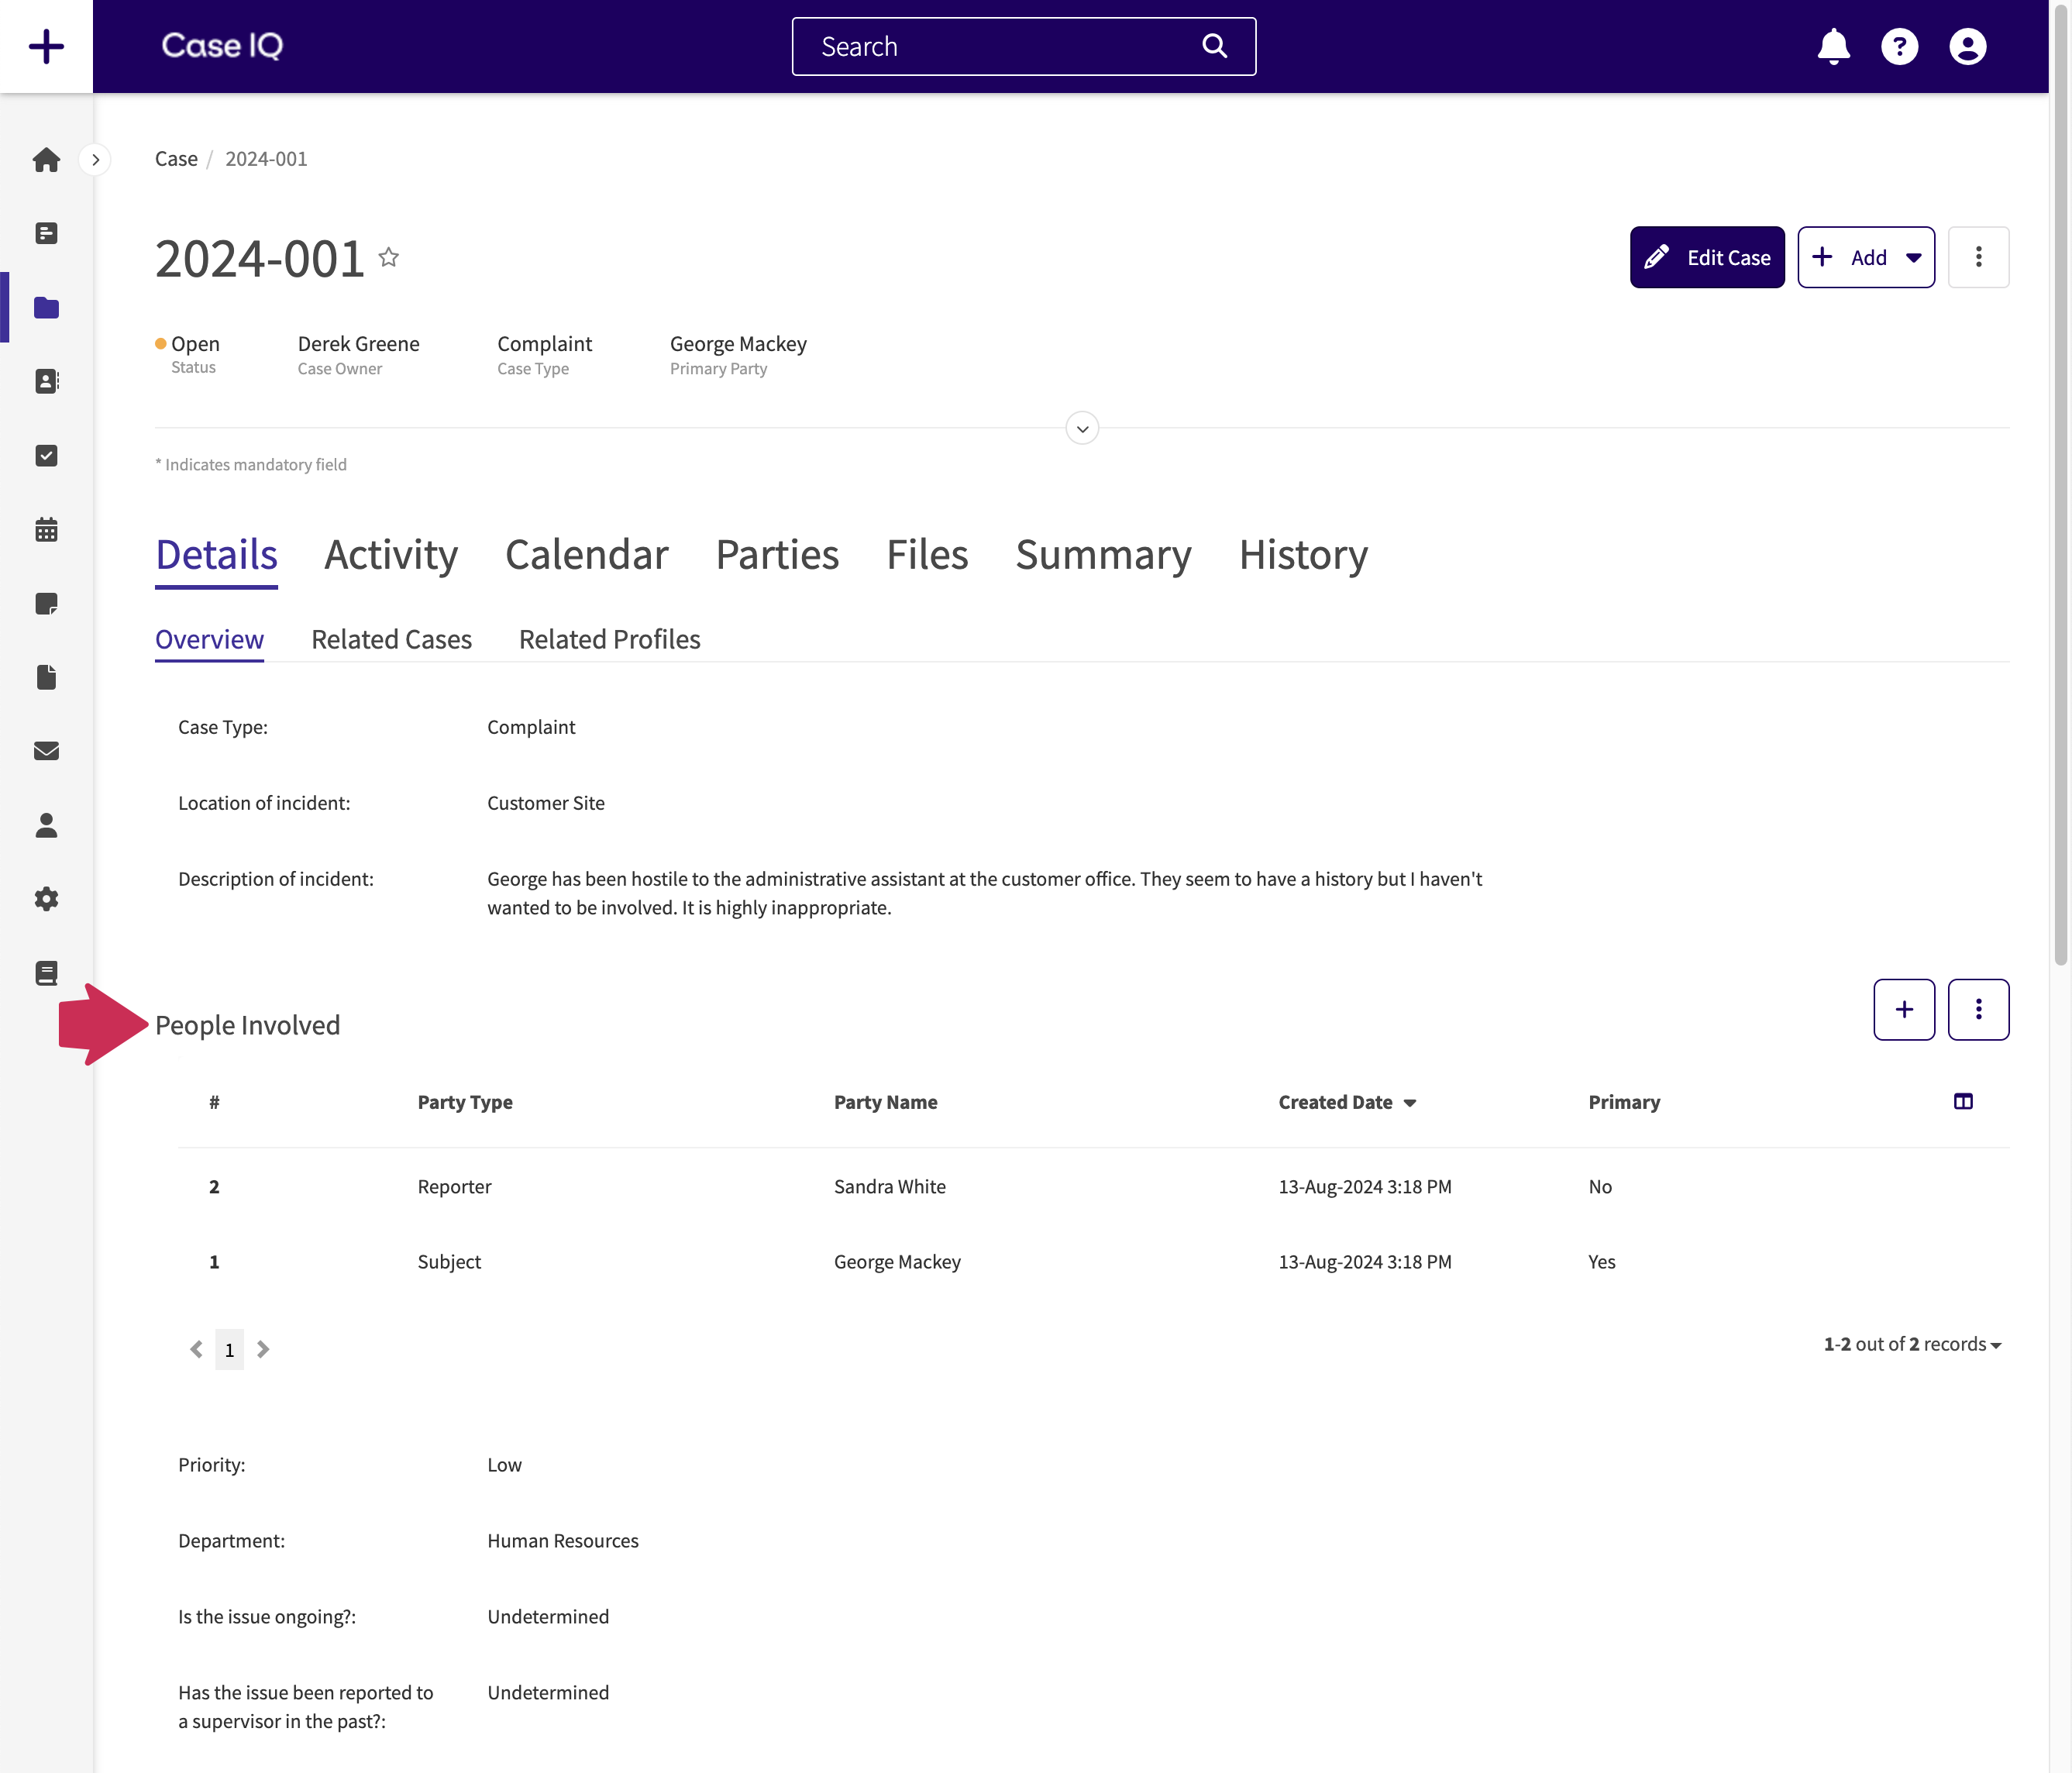Toggle primary status for Sandra White
The width and height of the screenshot is (2072, 1773).
click(1599, 1184)
